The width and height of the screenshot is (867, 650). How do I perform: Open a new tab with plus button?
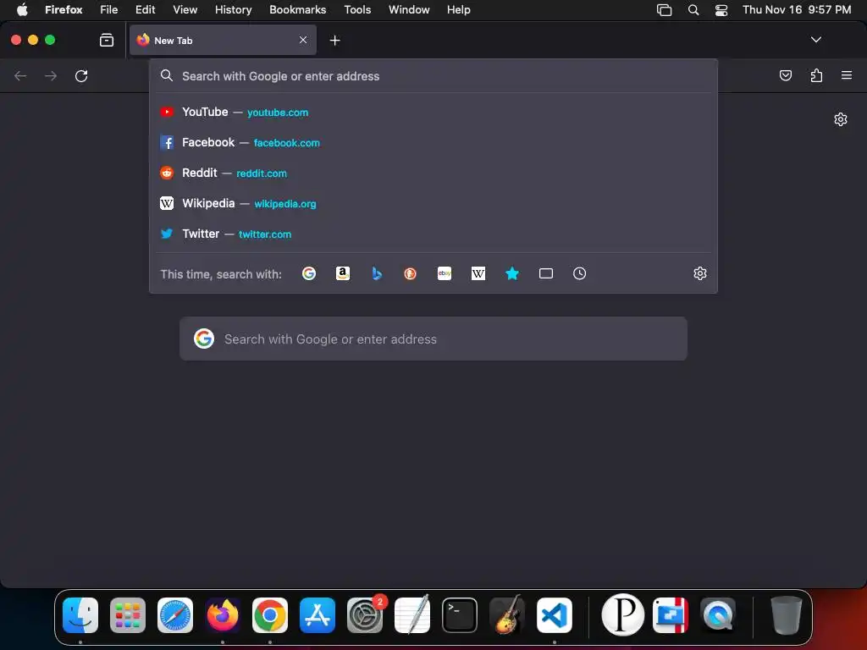pos(334,40)
